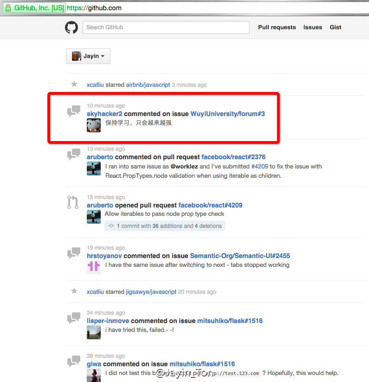This screenshot has height=382, width=369.
Task: Open hrstoyanov user profile
Action: (x=104, y=256)
